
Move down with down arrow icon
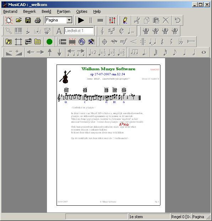tap(59, 52)
